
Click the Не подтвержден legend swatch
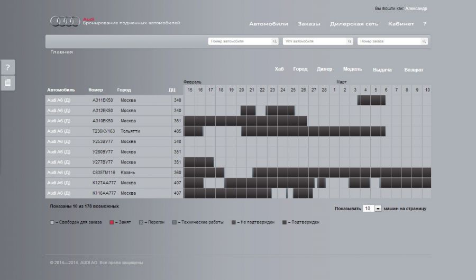(233, 222)
